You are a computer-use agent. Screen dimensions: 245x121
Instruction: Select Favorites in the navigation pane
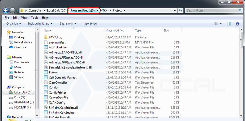[17, 32]
